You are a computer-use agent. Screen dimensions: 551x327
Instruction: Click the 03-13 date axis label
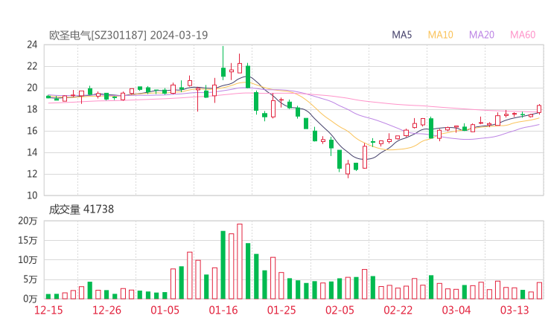coord(515,310)
